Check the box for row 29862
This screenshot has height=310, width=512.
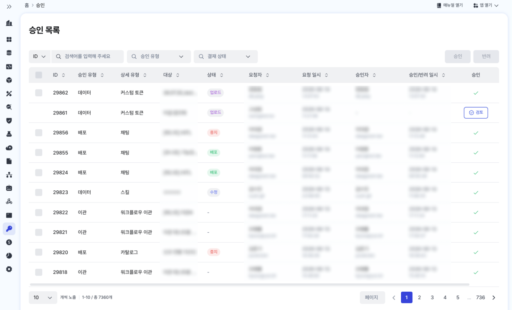pos(39,93)
